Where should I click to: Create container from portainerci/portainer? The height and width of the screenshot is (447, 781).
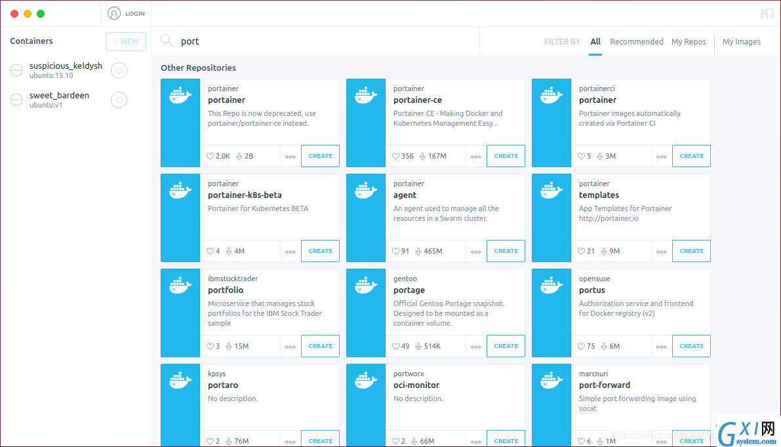coord(691,156)
